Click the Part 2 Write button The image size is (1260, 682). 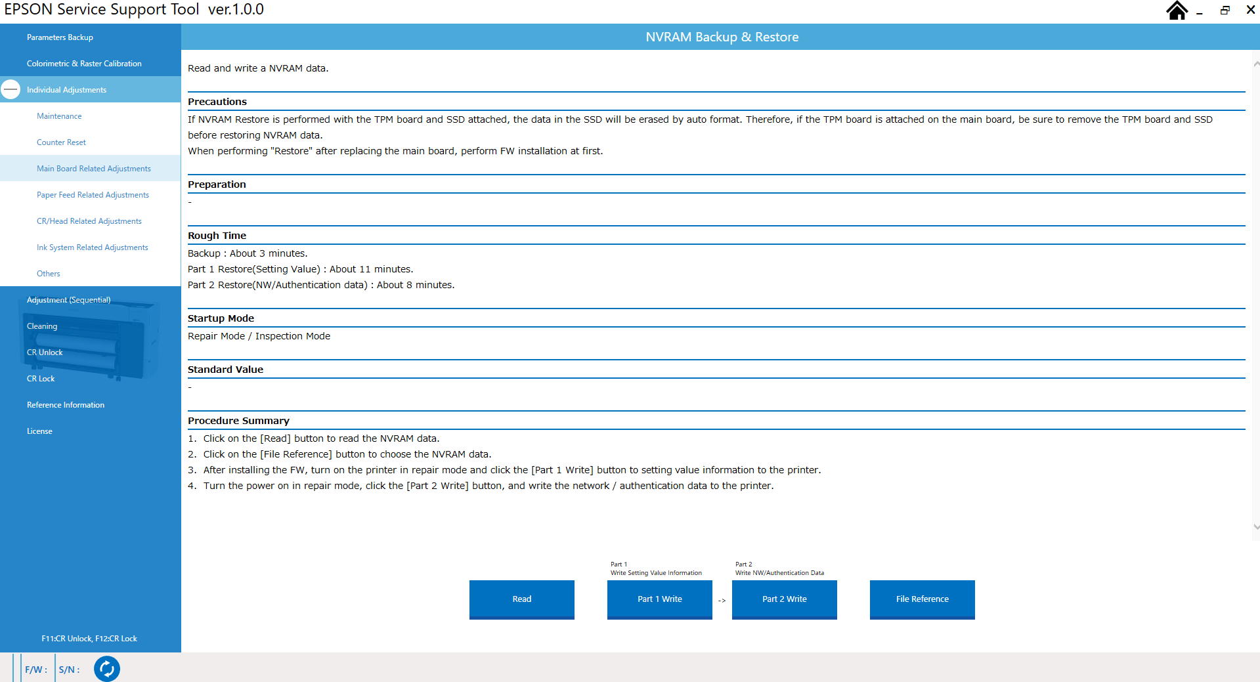coord(785,599)
